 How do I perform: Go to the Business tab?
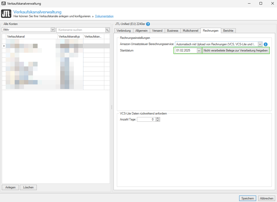coord(172,31)
